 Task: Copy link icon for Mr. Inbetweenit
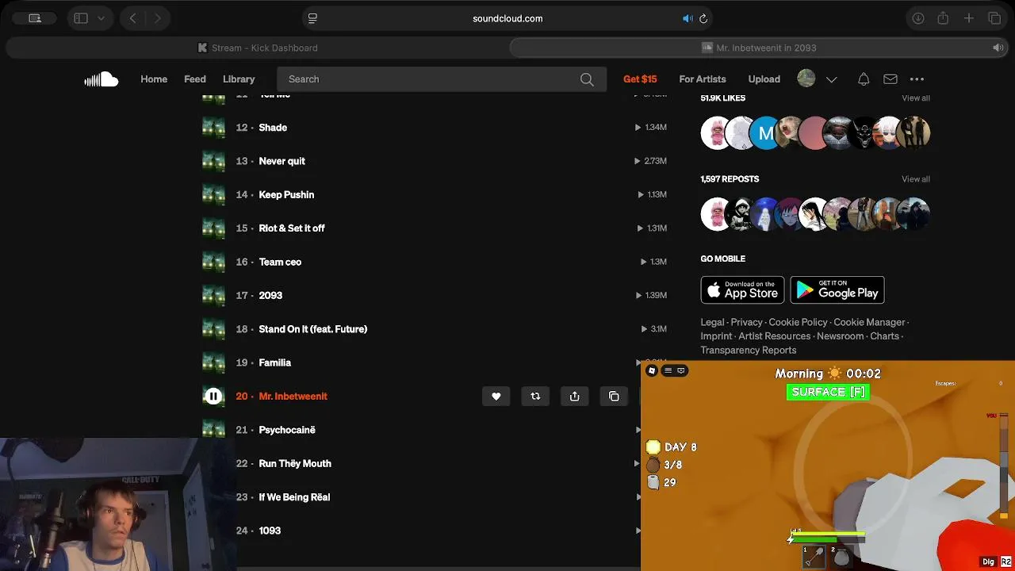coord(614,397)
